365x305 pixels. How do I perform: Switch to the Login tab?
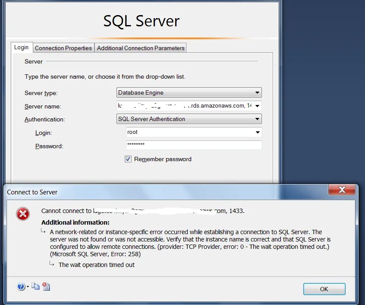pyautogui.click(x=22, y=48)
